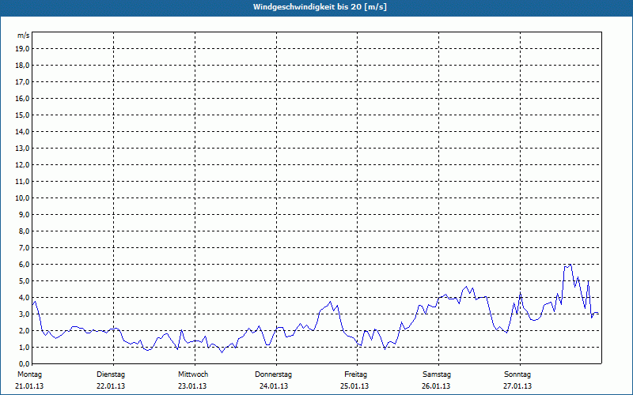Click the 'Montag' day label
The height and width of the screenshot is (395, 633).
click(29, 374)
